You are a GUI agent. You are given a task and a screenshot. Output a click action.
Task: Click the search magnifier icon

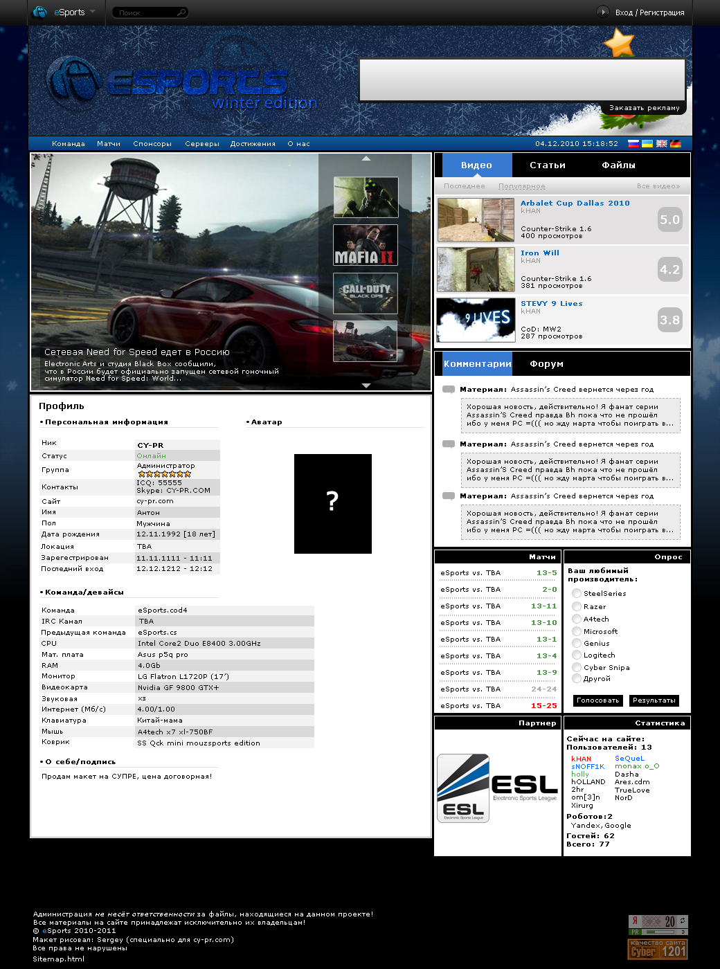pyautogui.click(x=181, y=12)
